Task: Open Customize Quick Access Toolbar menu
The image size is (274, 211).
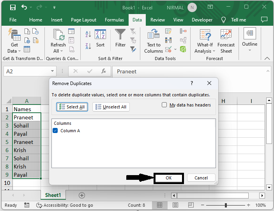Action: [x=54, y=7]
